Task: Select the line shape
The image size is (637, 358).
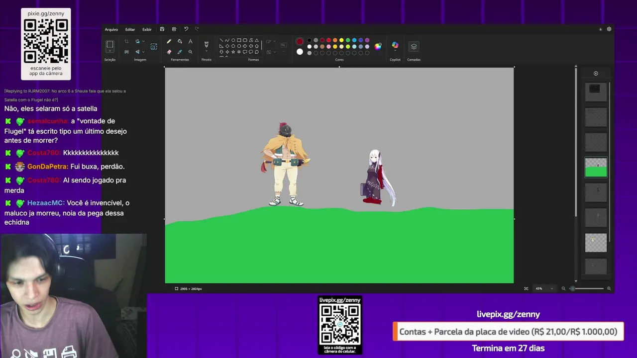Action: pos(221,40)
